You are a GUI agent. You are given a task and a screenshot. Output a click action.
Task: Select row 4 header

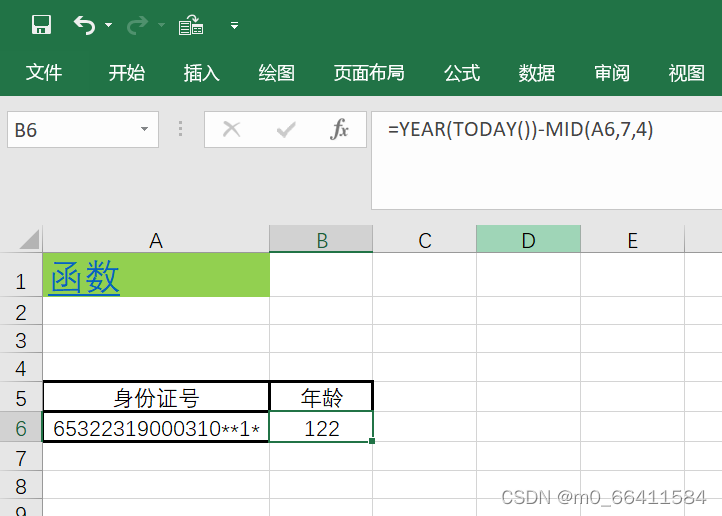(x=21, y=367)
